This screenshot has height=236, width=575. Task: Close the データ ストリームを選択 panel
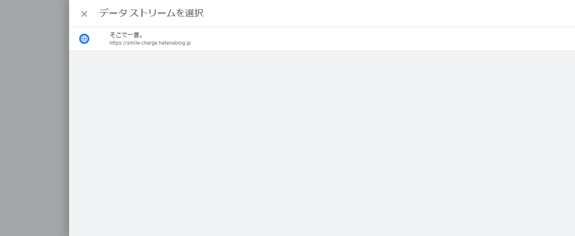(84, 14)
